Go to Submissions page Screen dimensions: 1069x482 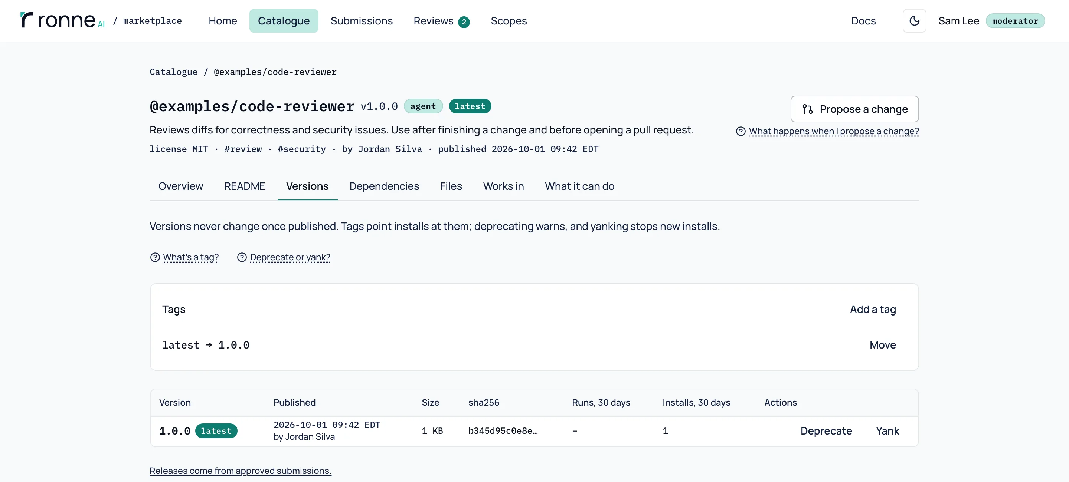362,21
